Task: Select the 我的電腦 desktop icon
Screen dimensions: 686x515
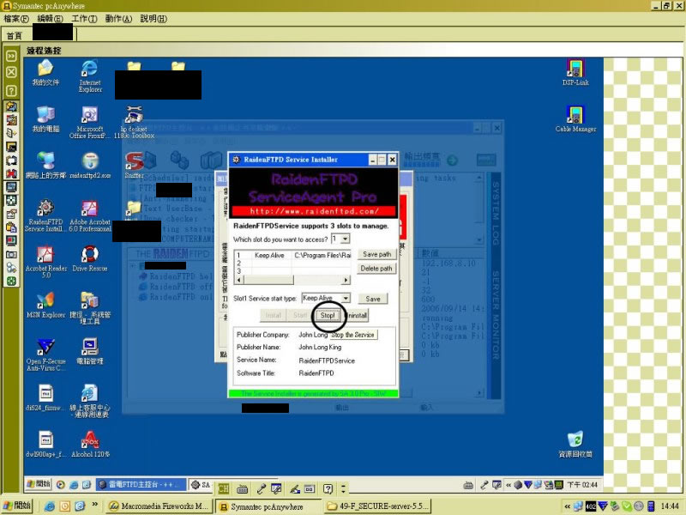Action: point(45,119)
